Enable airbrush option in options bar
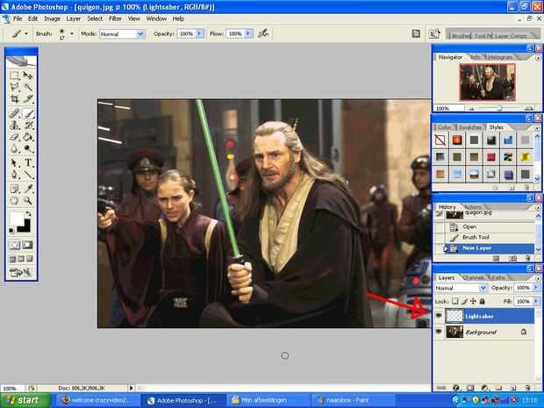 (263, 33)
